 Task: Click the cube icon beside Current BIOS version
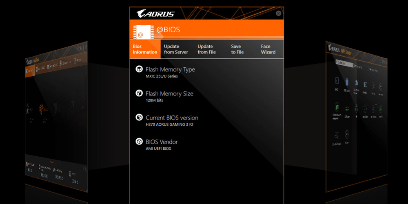(139, 118)
